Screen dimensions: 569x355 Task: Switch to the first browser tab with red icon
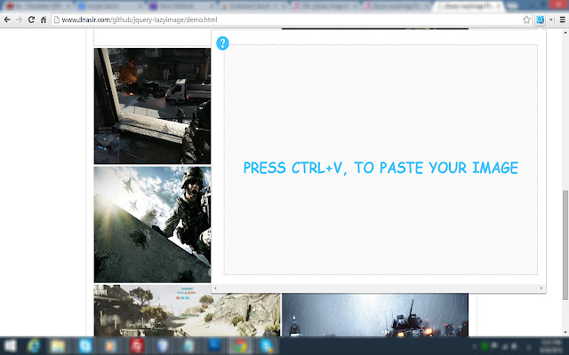(38, 6)
